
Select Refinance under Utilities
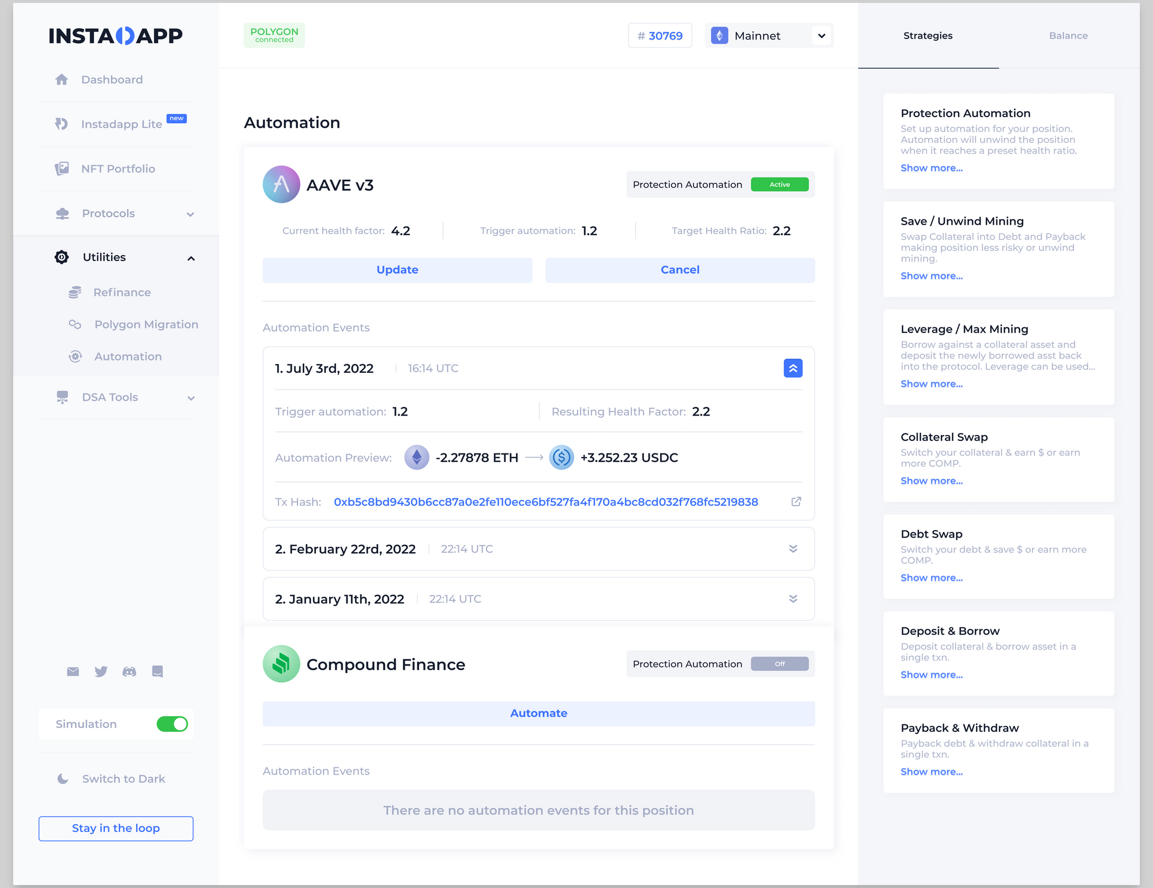(x=122, y=292)
